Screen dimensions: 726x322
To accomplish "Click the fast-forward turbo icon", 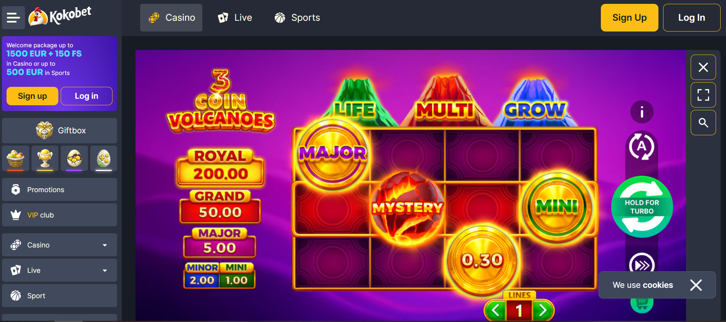I will click(x=642, y=264).
